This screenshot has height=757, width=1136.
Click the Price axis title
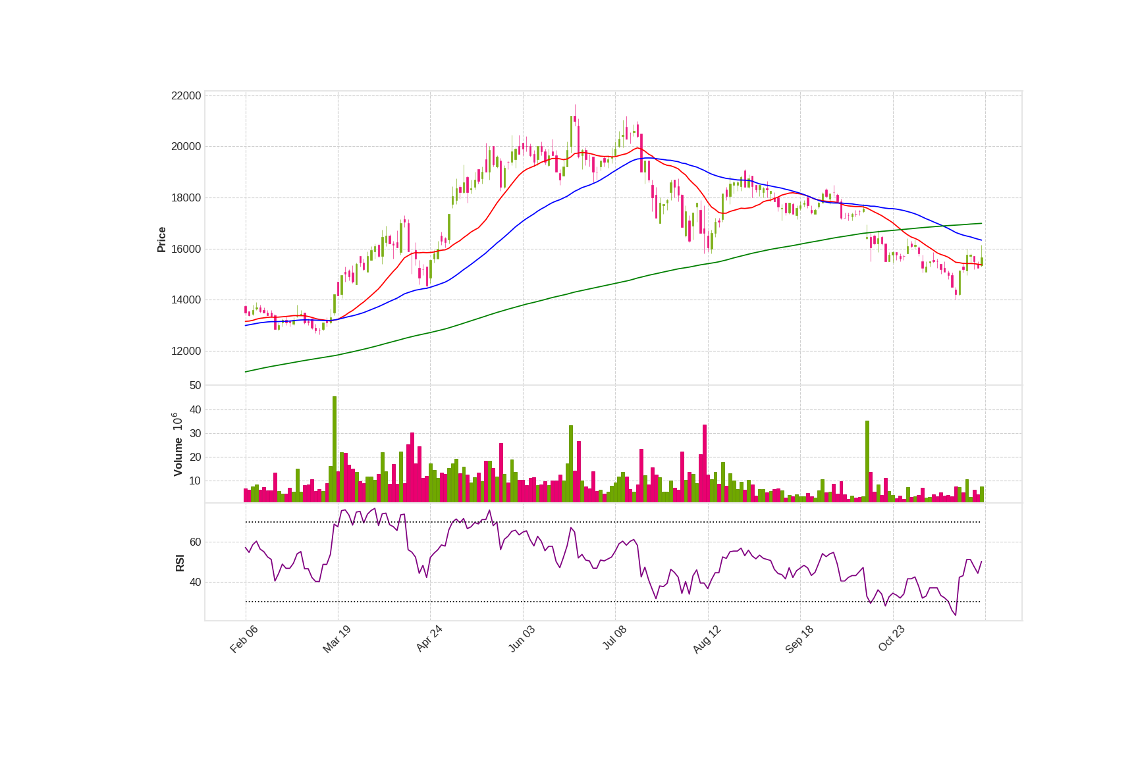161,240
